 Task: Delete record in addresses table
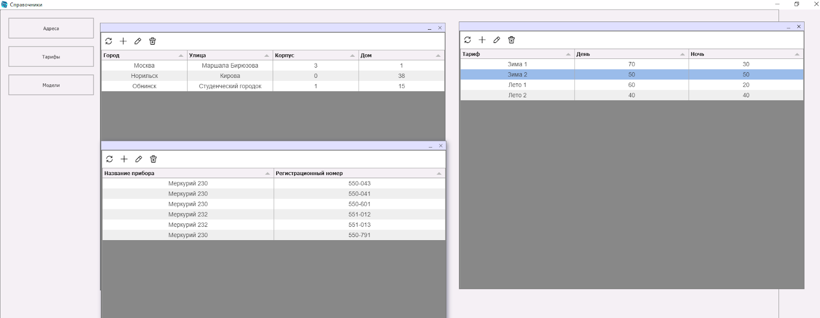click(x=152, y=41)
